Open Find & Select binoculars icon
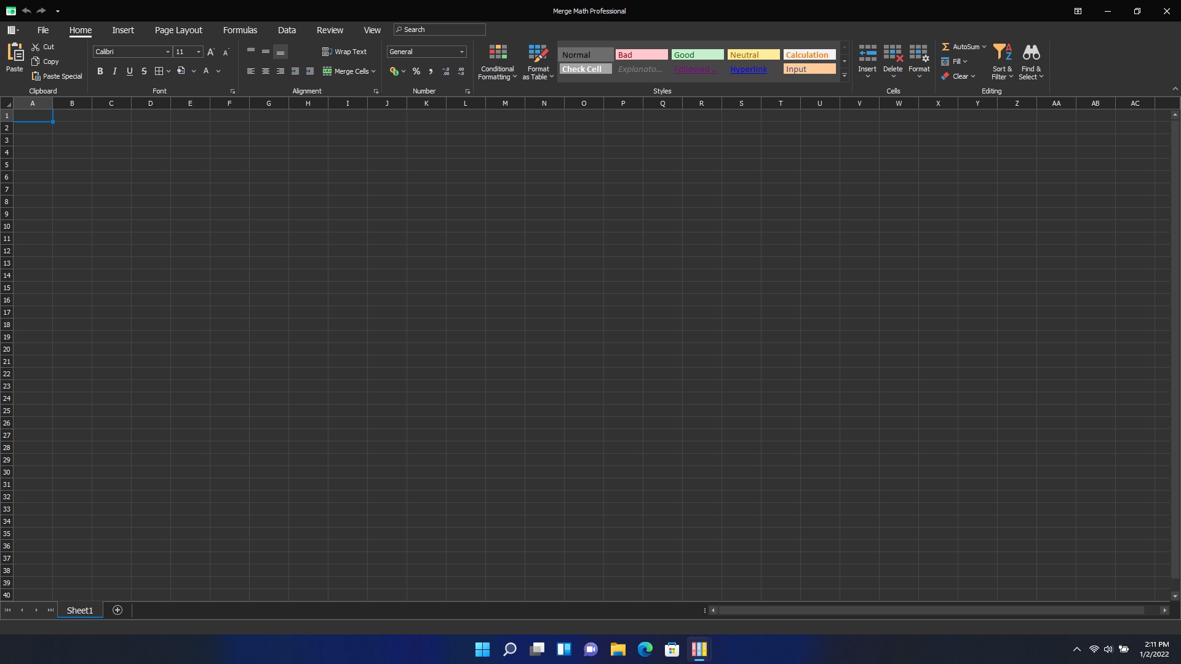 [1031, 53]
